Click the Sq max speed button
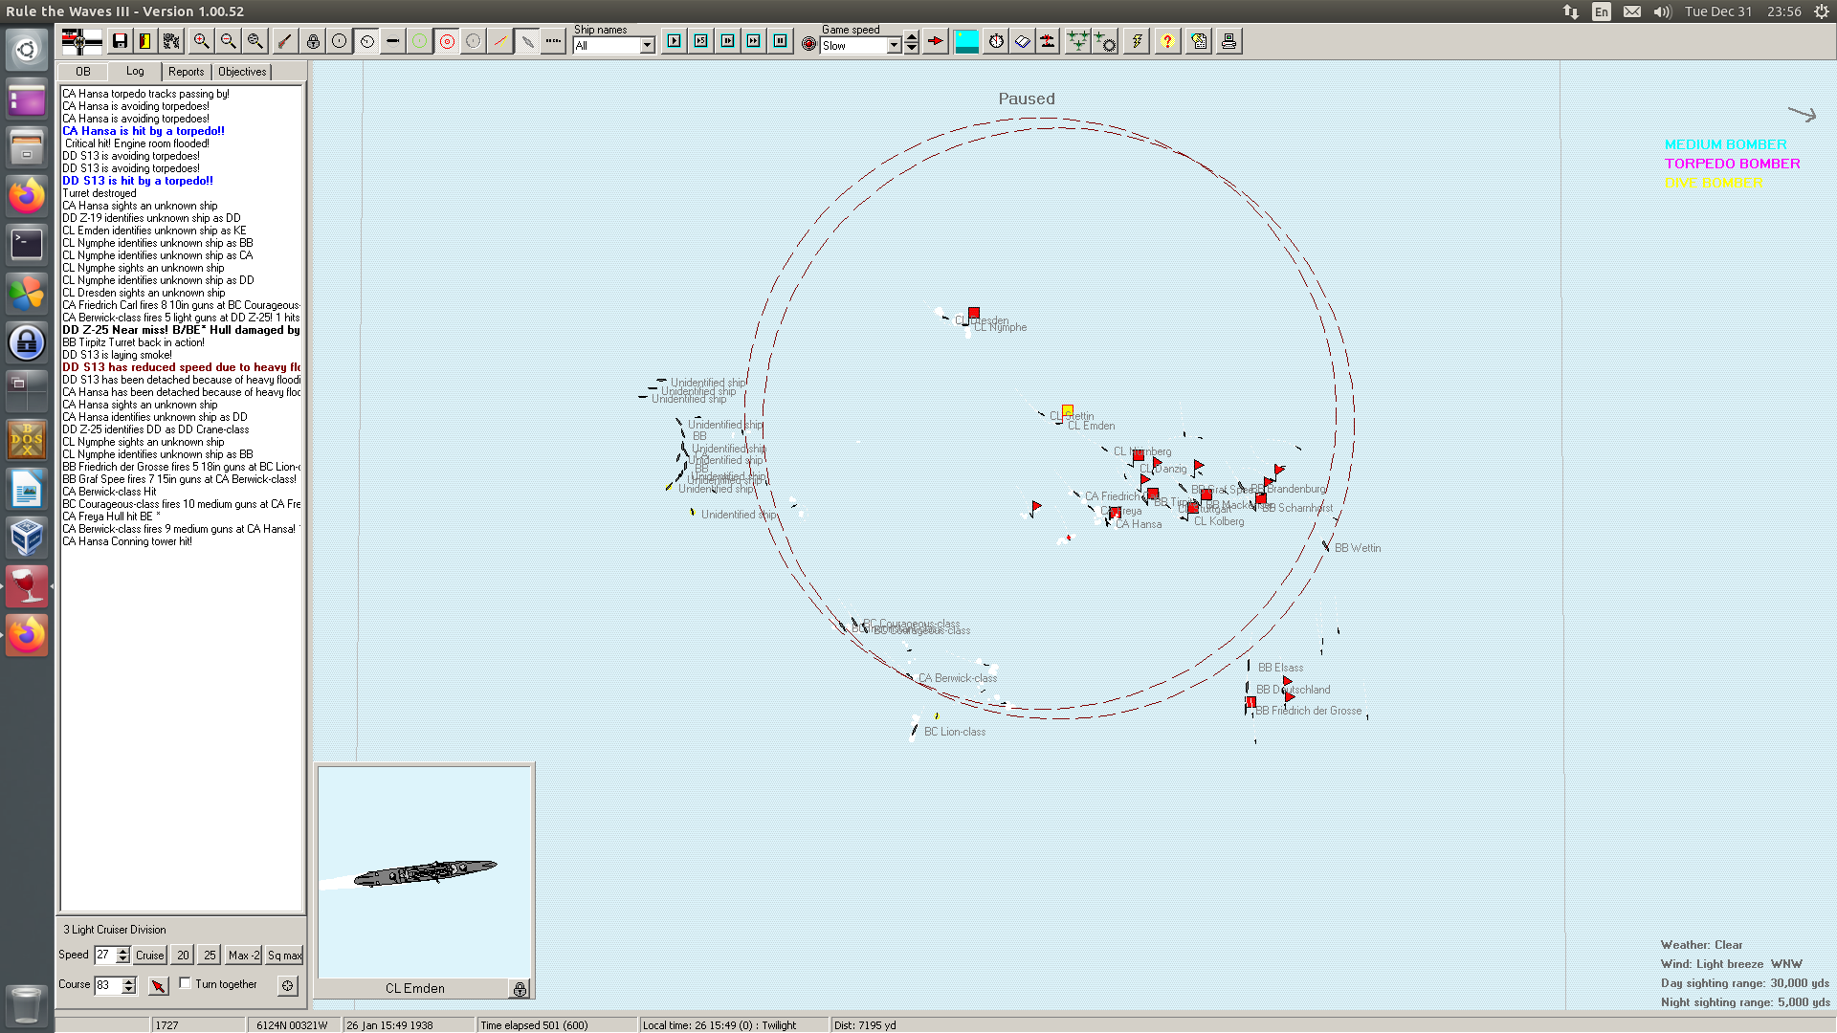 click(x=284, y=956)
